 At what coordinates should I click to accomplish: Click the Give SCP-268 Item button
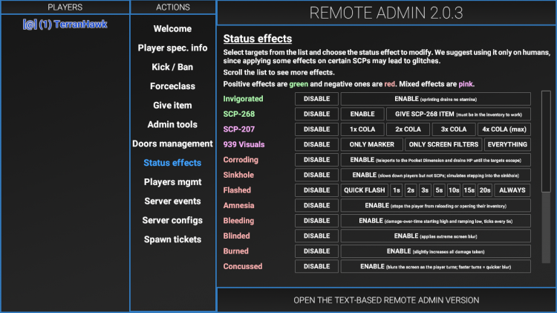click(458, 114)
